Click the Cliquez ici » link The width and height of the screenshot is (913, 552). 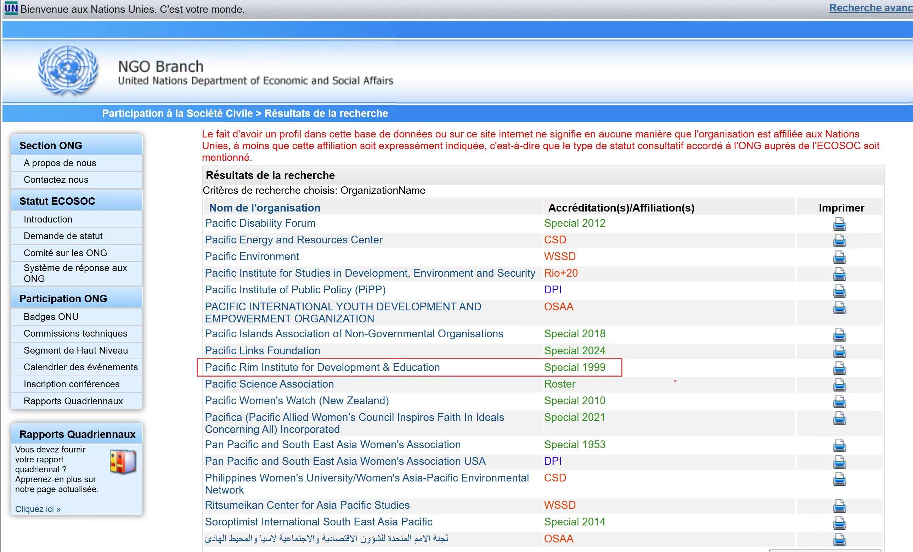click(38, 509)
